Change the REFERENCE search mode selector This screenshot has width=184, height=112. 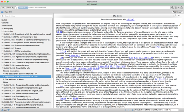coord(23,8)
